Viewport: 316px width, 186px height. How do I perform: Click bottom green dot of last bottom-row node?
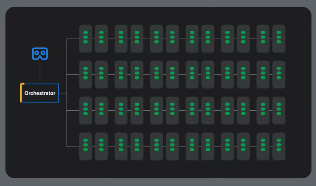tap(279, 149)
